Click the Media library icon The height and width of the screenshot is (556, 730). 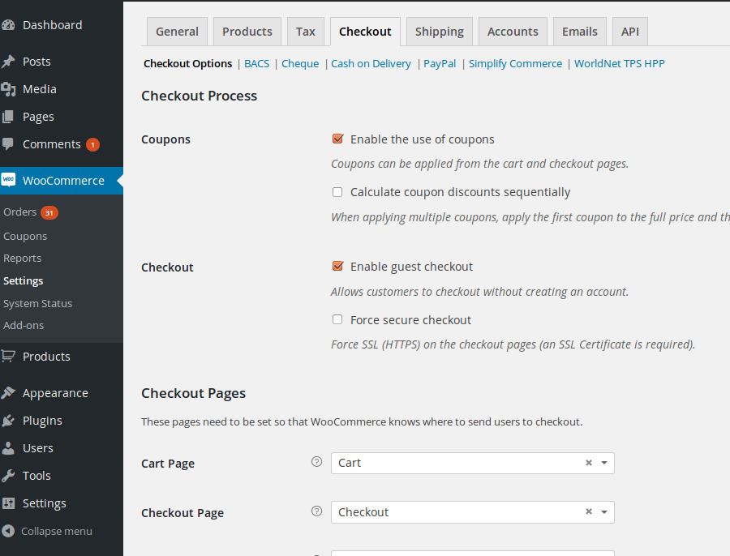(x=8, y=89)
